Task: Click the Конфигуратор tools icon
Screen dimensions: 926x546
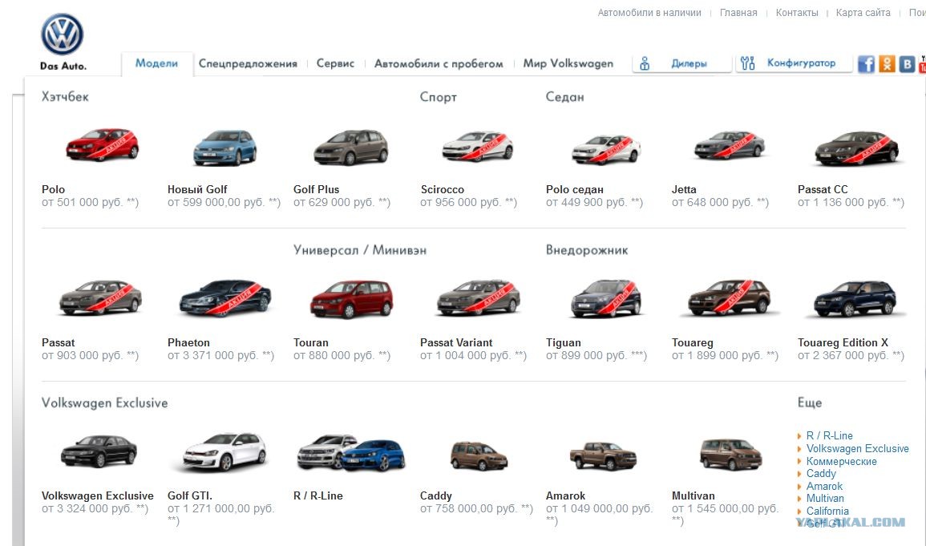Action: (x=748, y=63)
